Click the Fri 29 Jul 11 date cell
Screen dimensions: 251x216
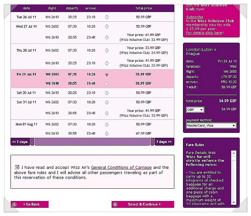[x=26, y=74]
